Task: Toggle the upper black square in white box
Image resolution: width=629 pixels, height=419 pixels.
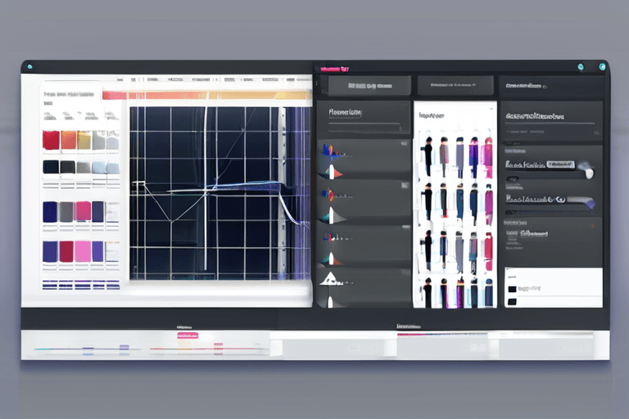Action: pyautogui.click(x=513, y=288)
